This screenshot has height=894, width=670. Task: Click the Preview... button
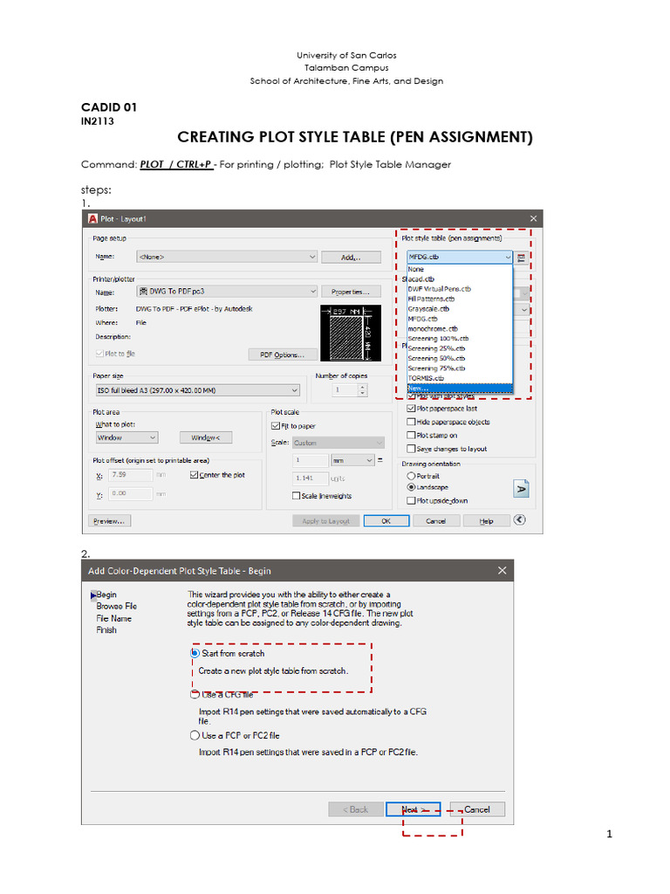click(109, 520)
